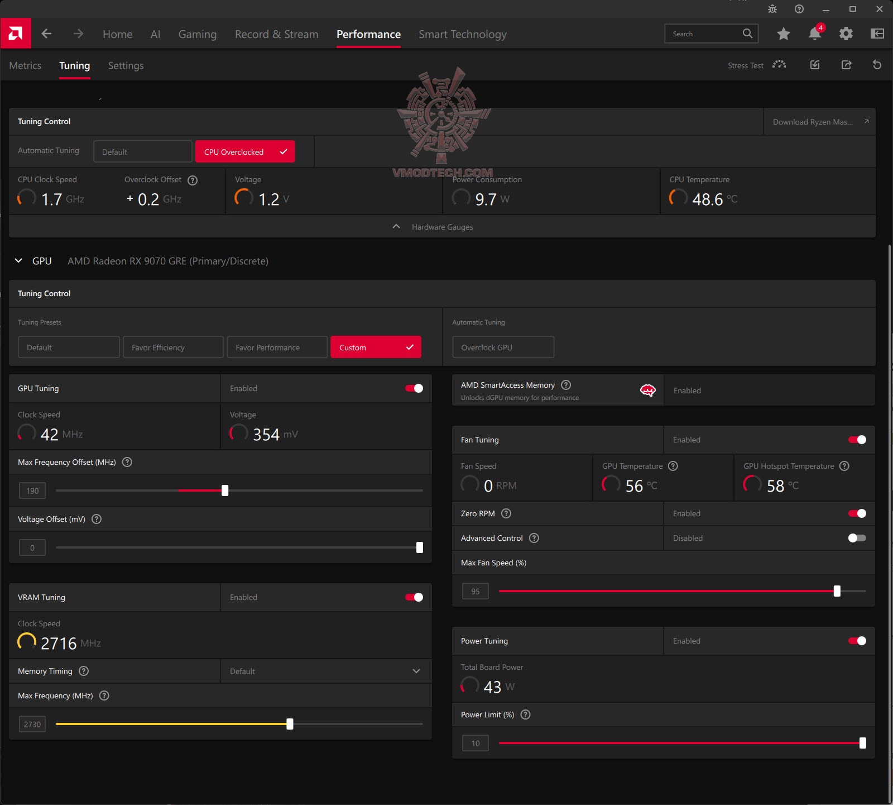Screen dimensions: 893x805
Task: Switch to the Metrics subtab
Action: 25,65
